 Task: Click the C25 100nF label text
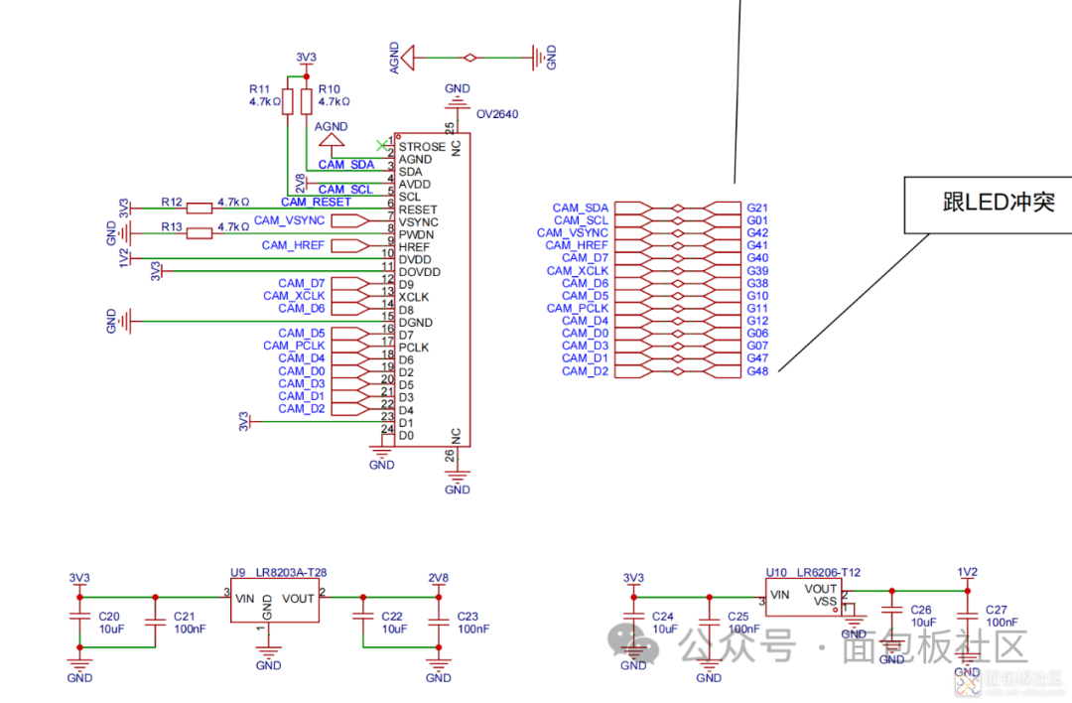pyautogui.click(x=743, y=623)
